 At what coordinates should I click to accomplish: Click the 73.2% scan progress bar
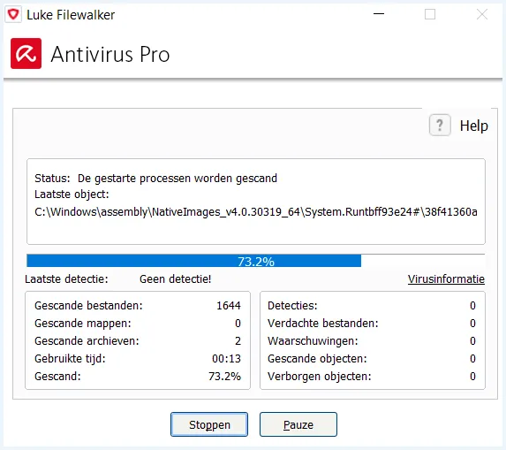[x=255, y=261]
